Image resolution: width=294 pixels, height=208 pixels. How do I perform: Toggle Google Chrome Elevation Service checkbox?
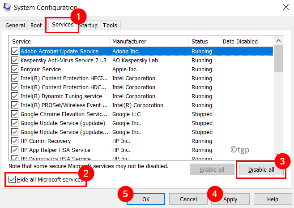pos(15,114)
